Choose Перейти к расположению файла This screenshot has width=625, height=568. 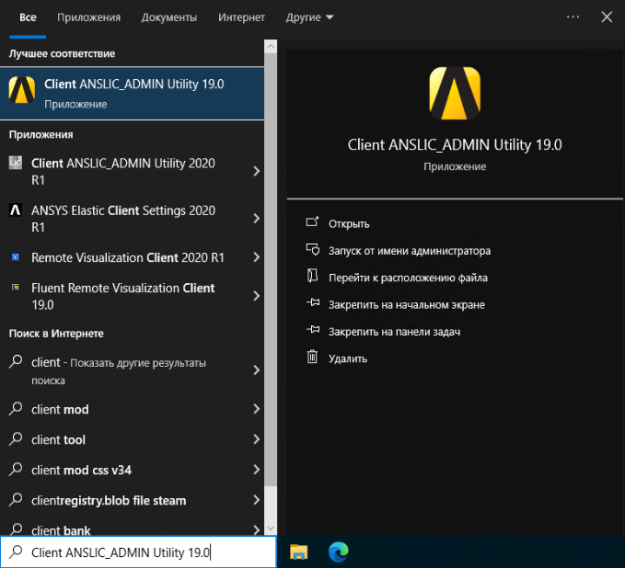[x=408, y=278]
